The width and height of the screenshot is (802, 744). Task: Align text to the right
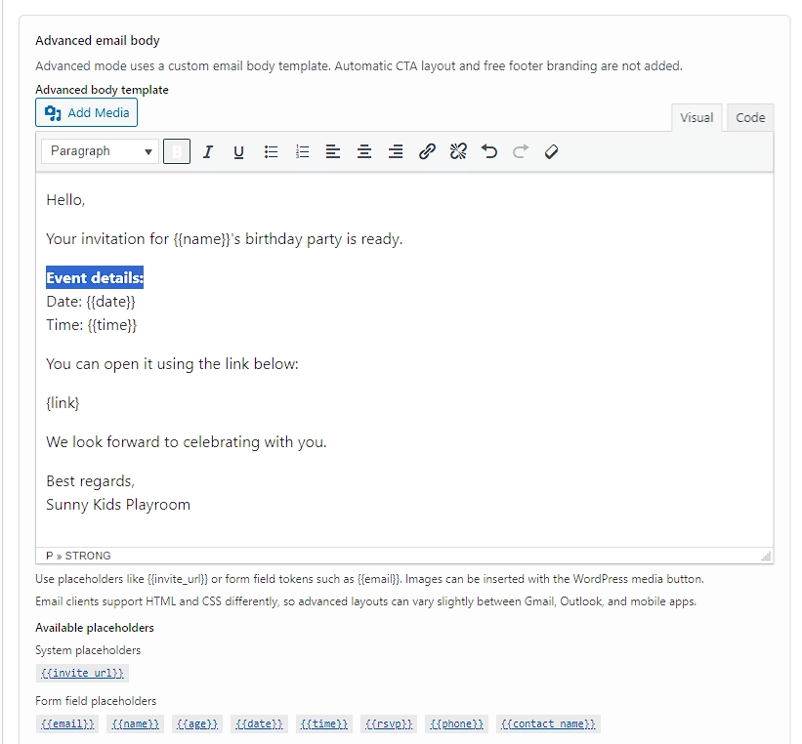pos(396,151)
